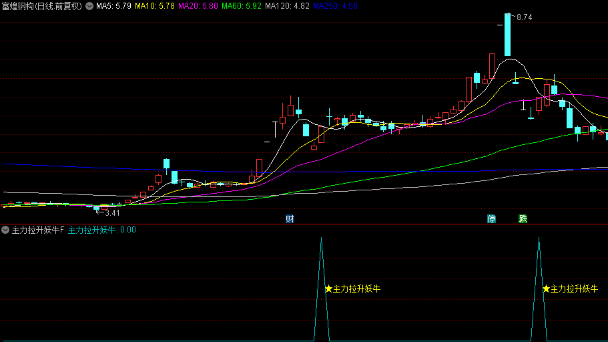The width and height of the screenshot is (608, 342).
Task: Click the MA250: 4.56 blue legend label
Action: tap(336, 6)
